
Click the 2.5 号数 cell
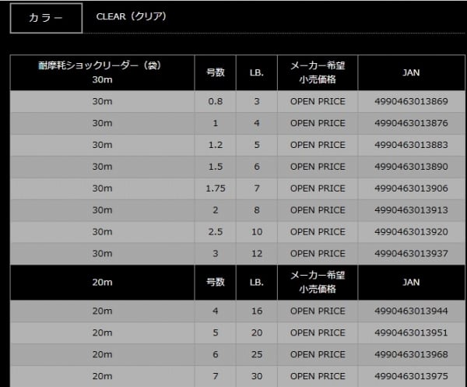pos(215,231)
